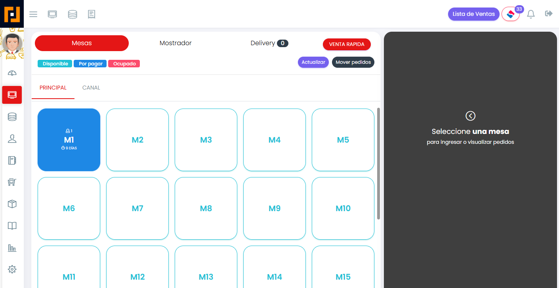This screenshot has width=559, height=288.
Task: Open the dashboard gauge sidebar icon
Action: coord(12,73)
